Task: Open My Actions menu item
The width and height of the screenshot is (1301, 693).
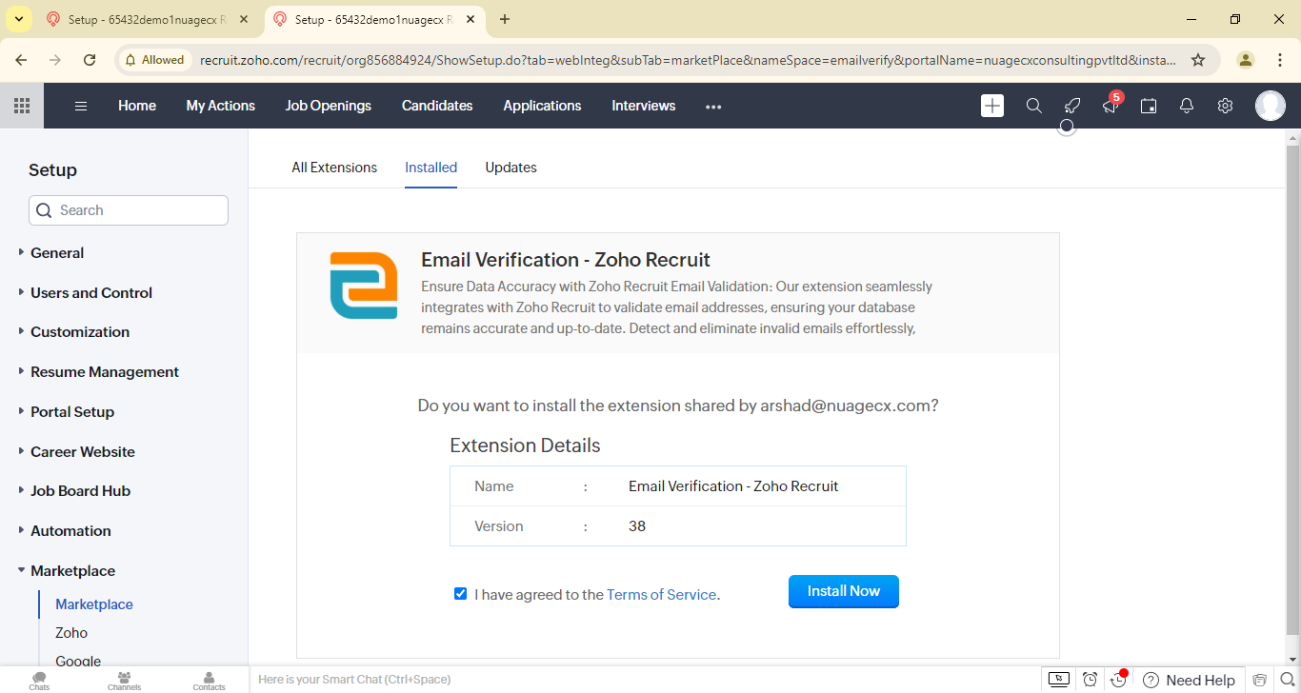Action: click(x=221, y=106)
